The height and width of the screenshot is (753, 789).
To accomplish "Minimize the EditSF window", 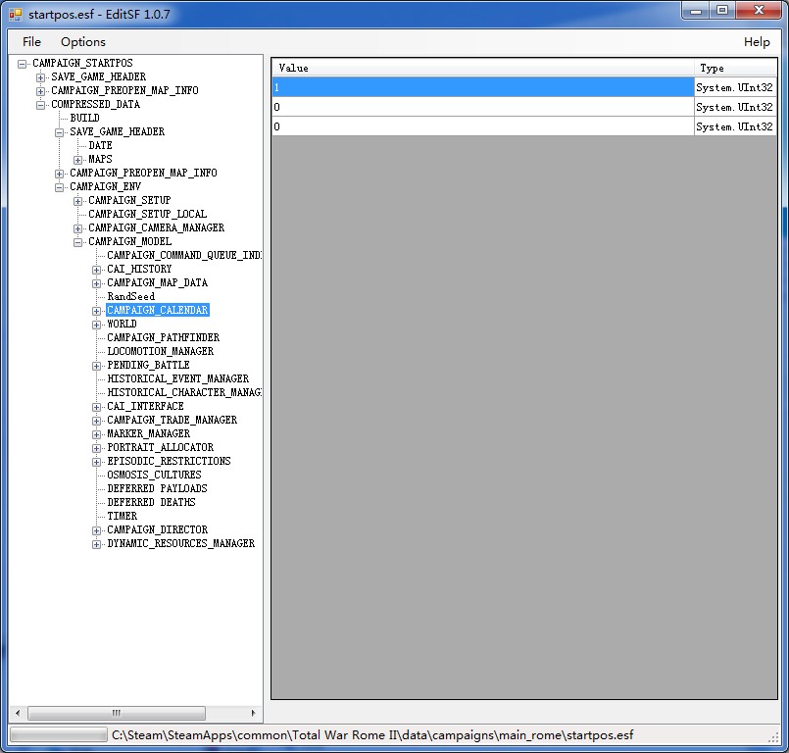I will (696, 11).
